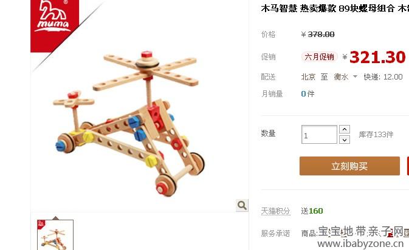409x250 pixels.
Task: Click the red button edge beside 立刻购买
Action: tap(408, 166)
